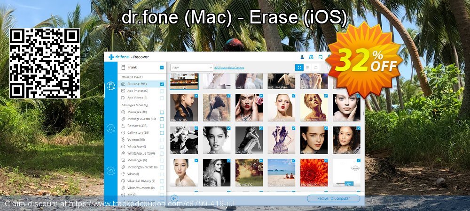Click the store (cart) icon in the title bar

311,57
